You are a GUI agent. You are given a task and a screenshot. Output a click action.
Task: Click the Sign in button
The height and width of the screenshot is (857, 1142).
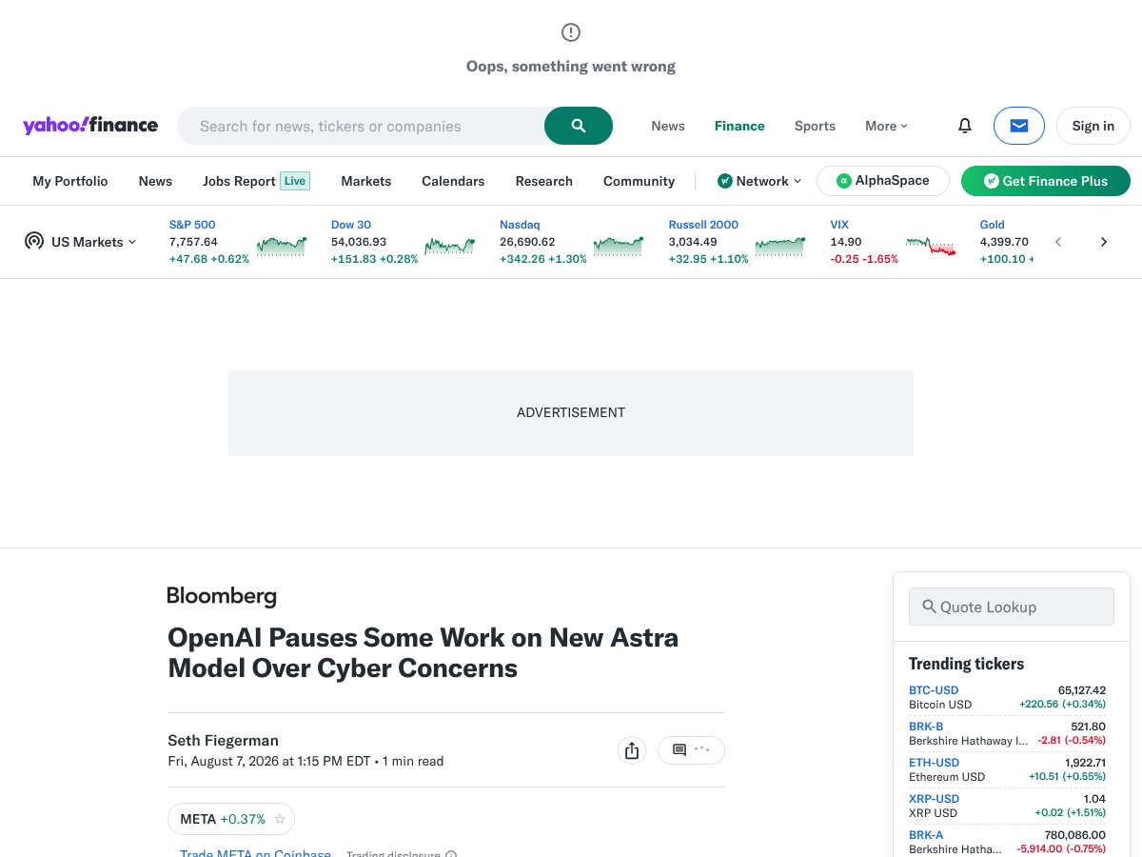[x=1093, y=126]
